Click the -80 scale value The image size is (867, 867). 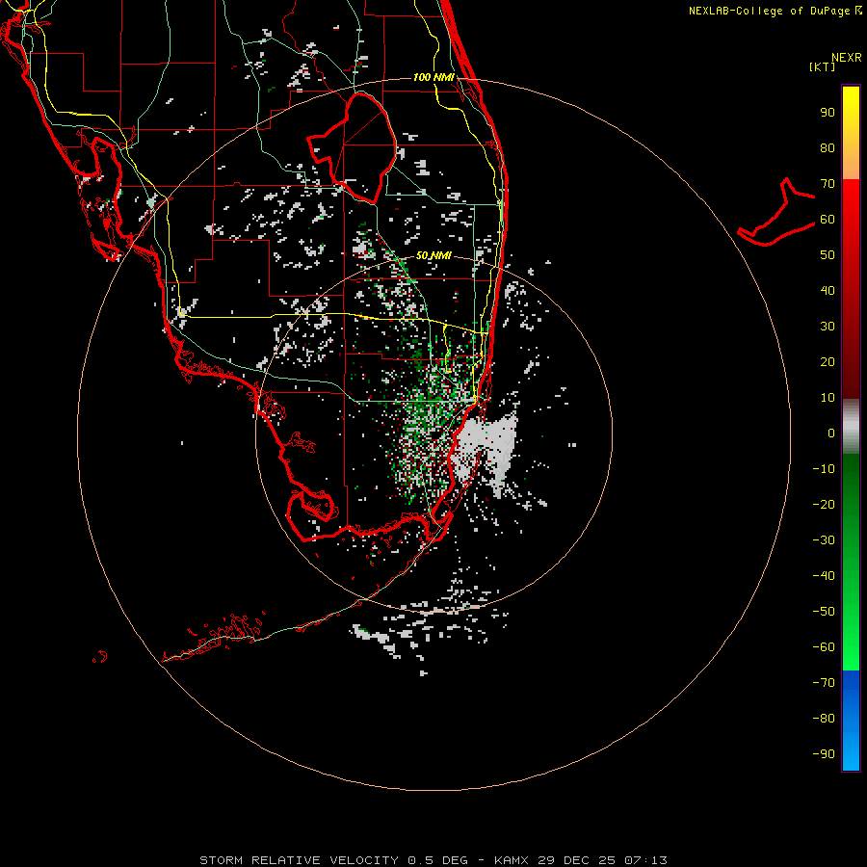(x=824, y=719)
